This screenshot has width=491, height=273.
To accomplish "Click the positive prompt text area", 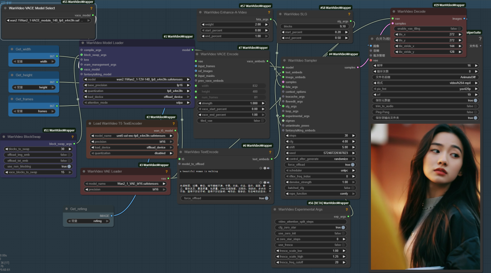I will pyautogui.click(x=225, y=174).
